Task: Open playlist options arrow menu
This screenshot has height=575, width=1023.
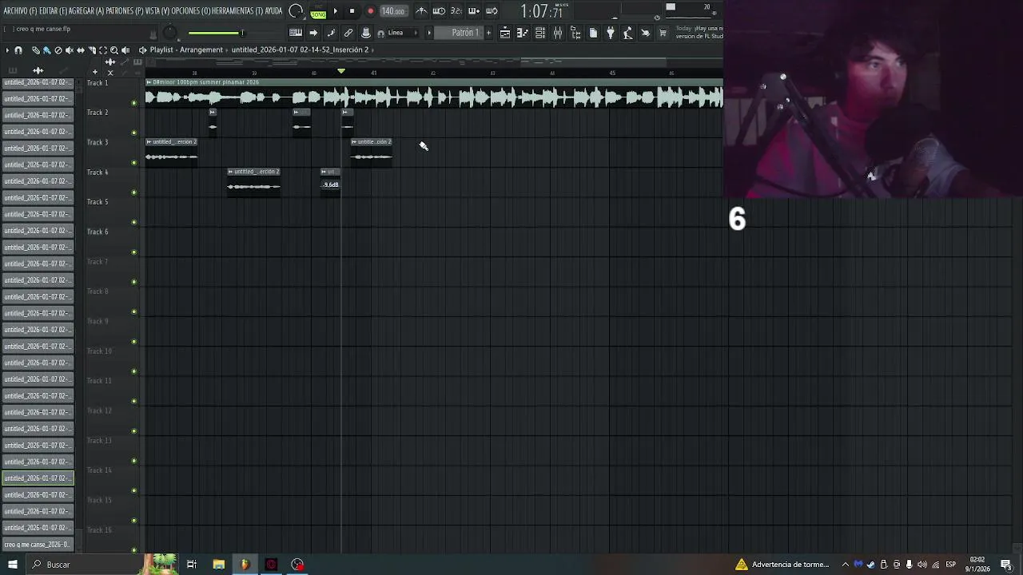Action: [7, 50]
